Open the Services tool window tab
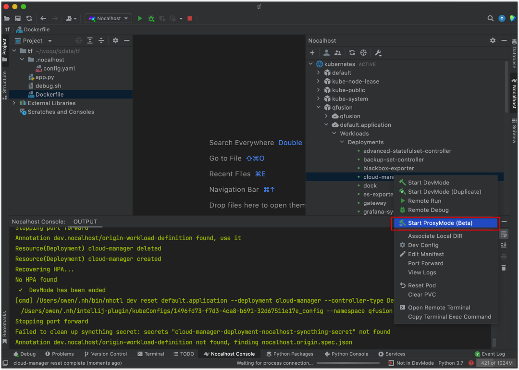Screen dimensions: 519x370 pyautogui.click(x=392, y=354)
